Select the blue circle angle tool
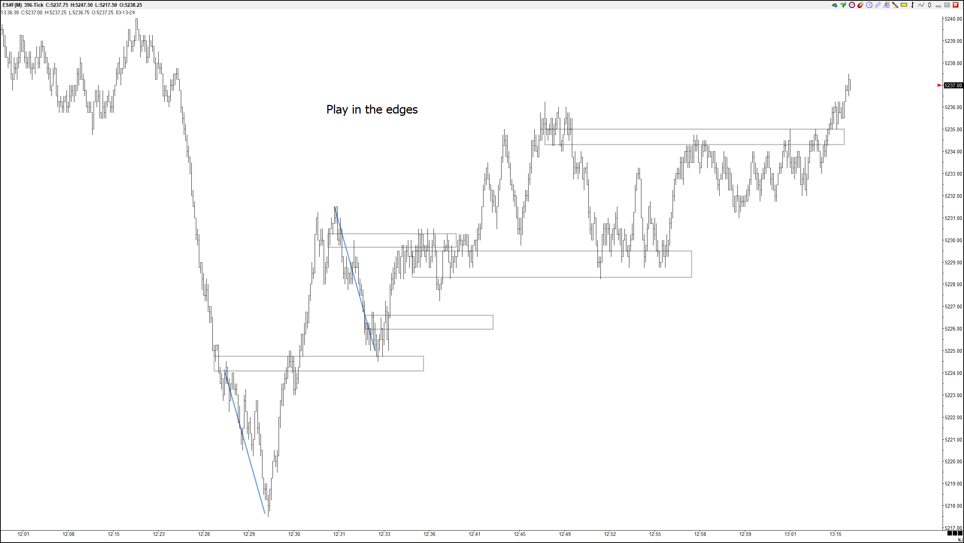The height and width of the screenshot is (543, 964). [x=869, y=5]
